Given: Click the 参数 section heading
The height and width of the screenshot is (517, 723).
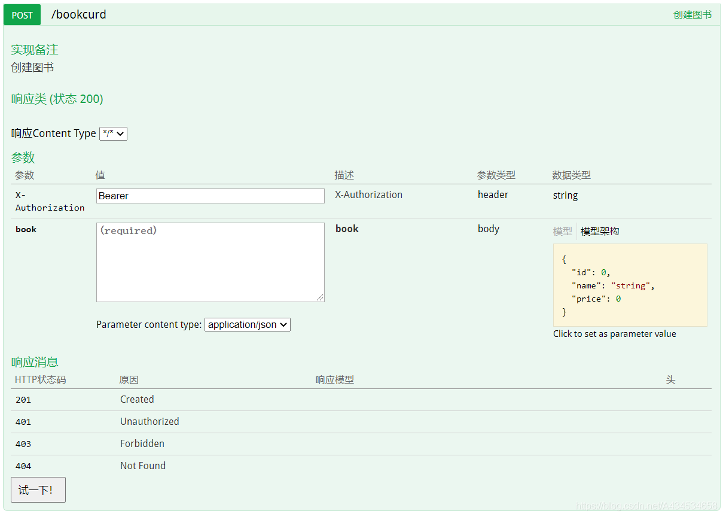Looking at the screenshot, I should pyautogui.click(x=23, y=157).
